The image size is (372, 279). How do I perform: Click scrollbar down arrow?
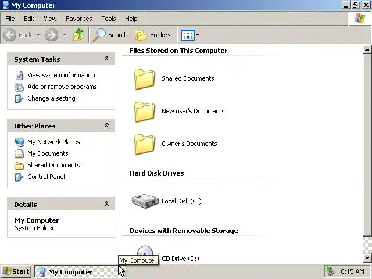point(367,258)
